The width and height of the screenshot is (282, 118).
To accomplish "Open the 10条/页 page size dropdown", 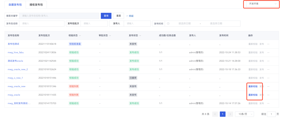I will pos(244,114).
